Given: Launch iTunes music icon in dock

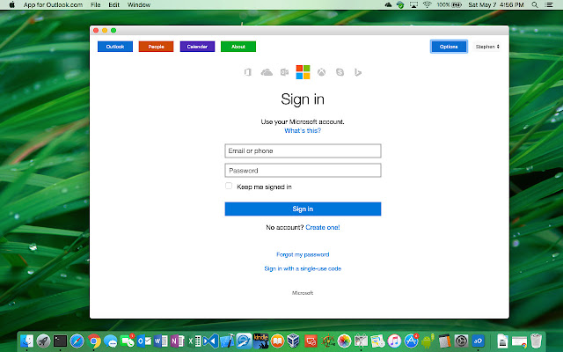Looking at the screenshot, I should [x=394, y=341].
